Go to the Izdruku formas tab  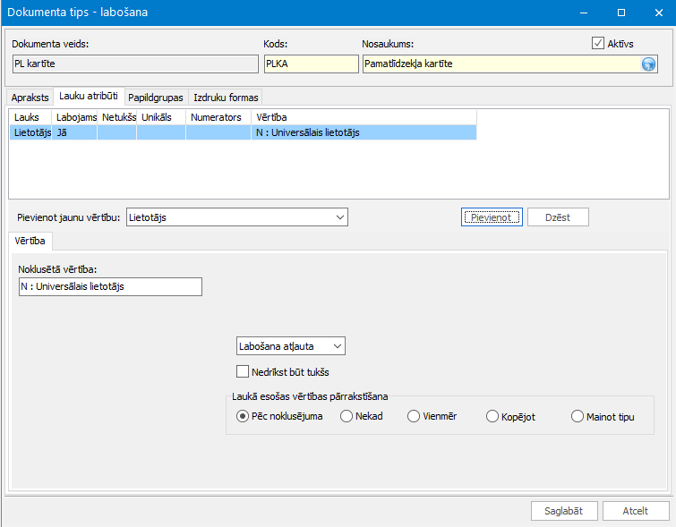coord(227,98)
